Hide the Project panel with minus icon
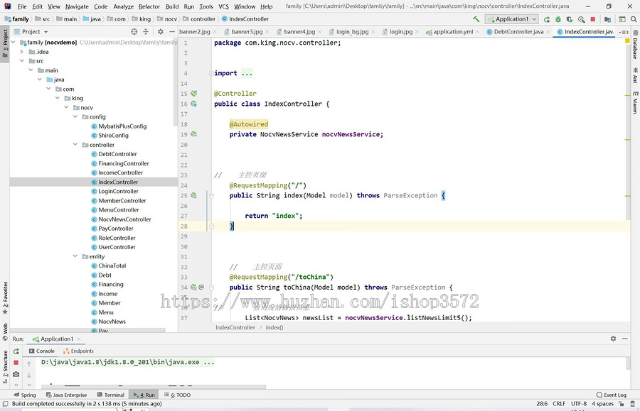Viewport: 640px width, 411px height. click(172, 31)
